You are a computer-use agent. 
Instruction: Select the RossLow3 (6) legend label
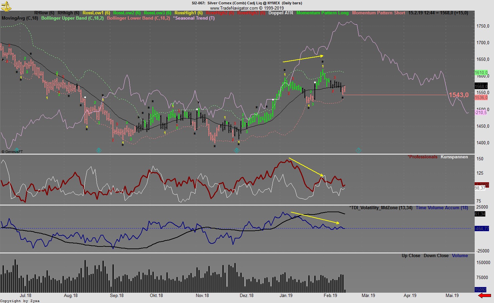pos(158,13)
